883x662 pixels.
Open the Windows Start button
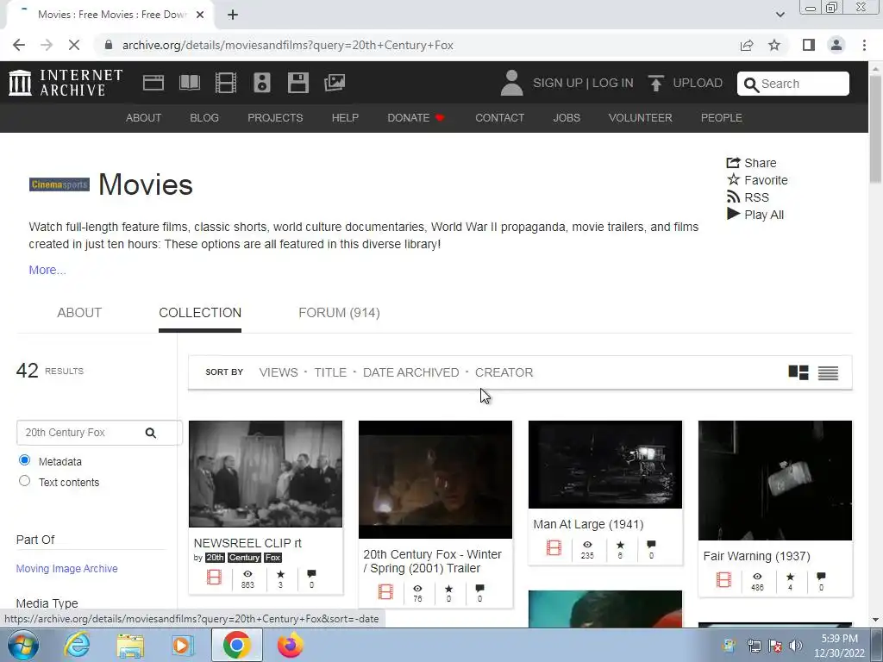coord(23,645)
